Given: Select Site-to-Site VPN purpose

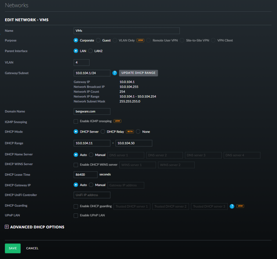Looking at the screenshot, I should [x=182, y=40].
